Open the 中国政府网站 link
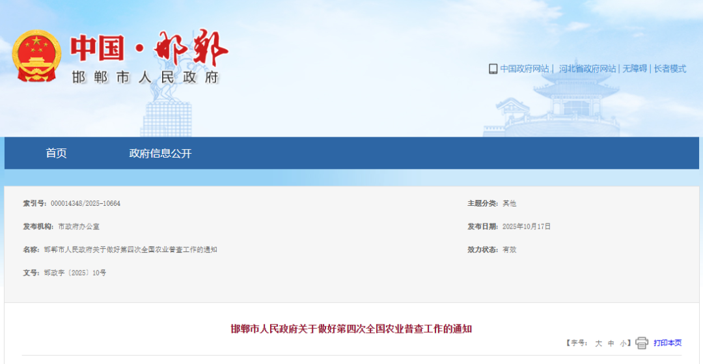Viewport: 703px width, 364px height. (x=525, y=69)
